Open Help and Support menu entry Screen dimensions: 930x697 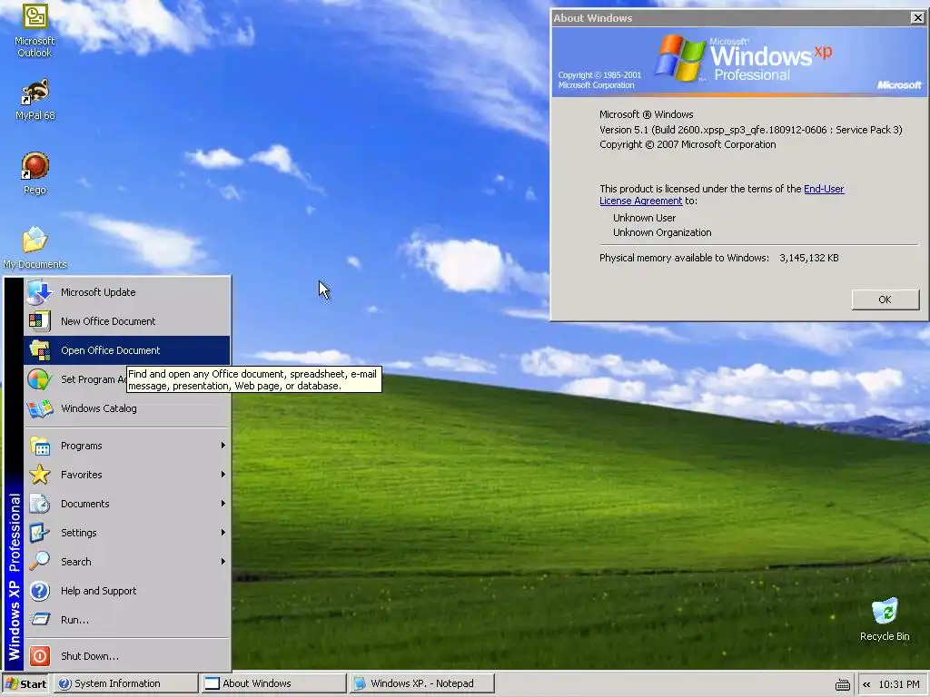point(127,591)
